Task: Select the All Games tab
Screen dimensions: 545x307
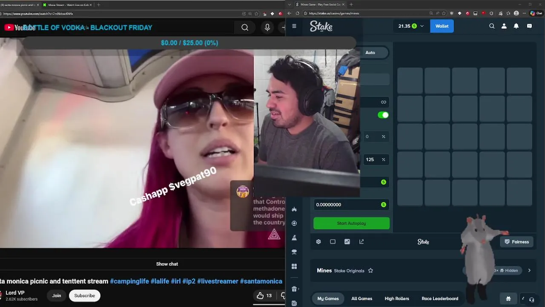Action: click(x=362, y=298)
